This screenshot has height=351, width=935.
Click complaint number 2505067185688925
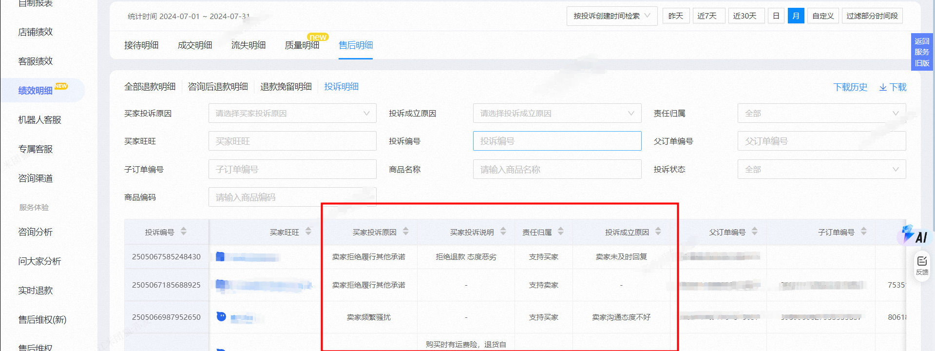click(166, 285)
